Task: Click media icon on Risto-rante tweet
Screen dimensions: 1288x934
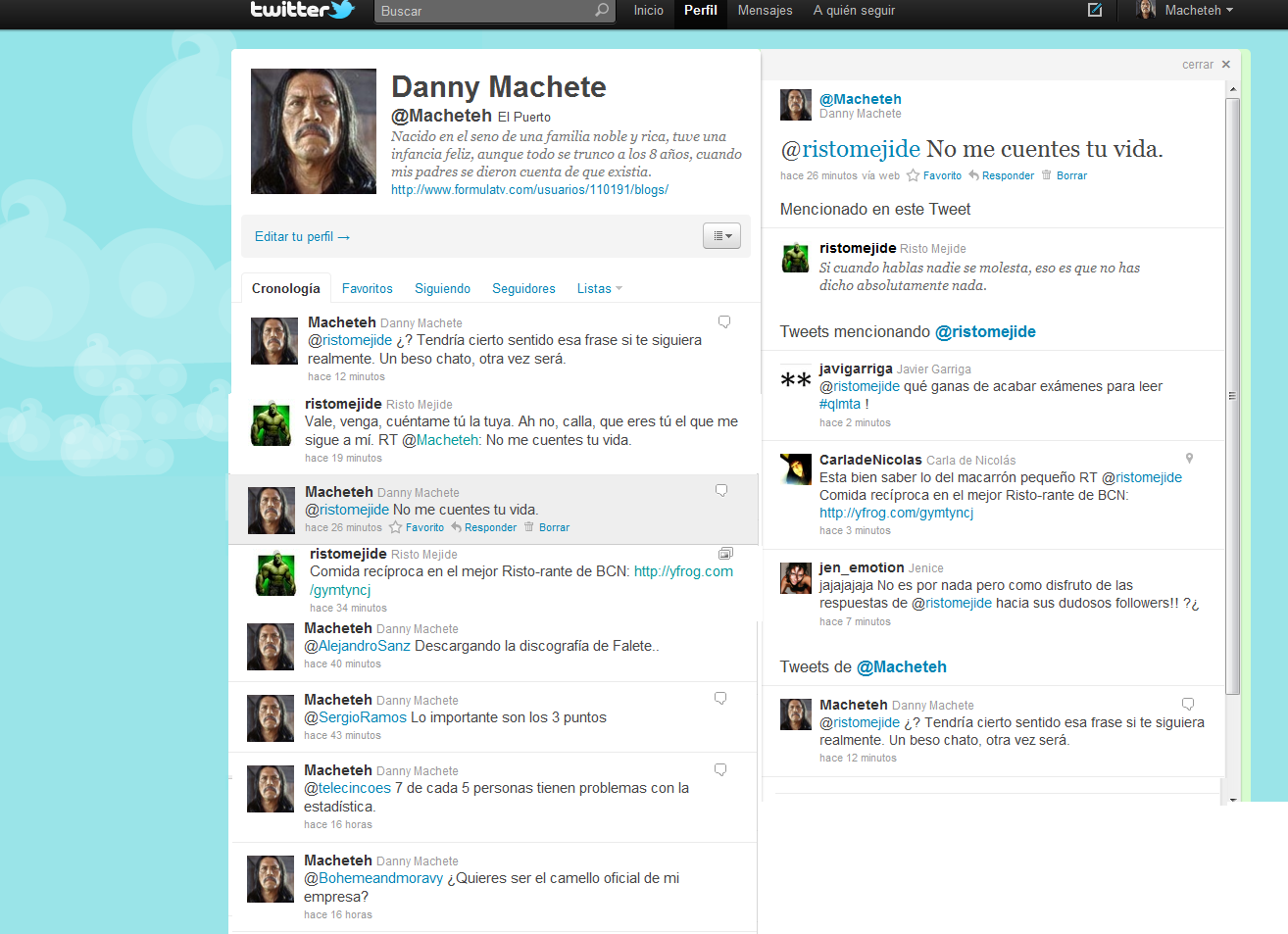Action: [725, 554]
